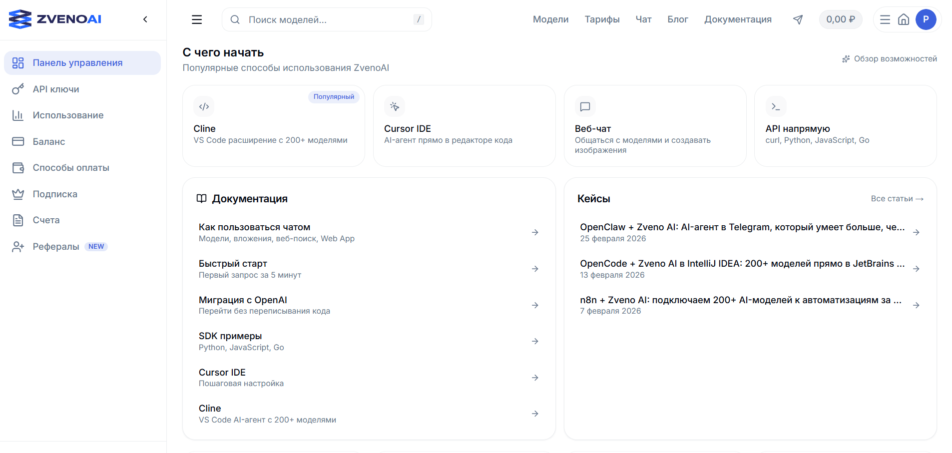Open "VS Code AI-агент" Cline doc entry
952x453 pixels.
369,414
